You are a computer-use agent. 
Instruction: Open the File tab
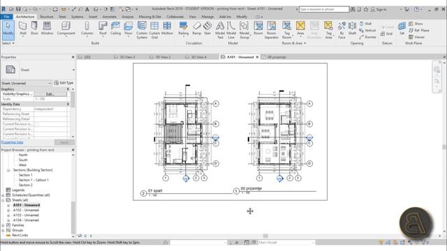(x=6, y=17)
